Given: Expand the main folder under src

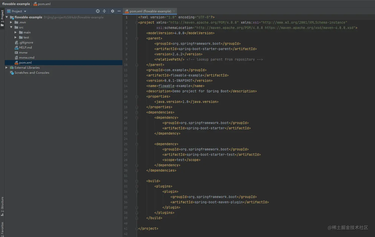Looking at the screenshot, I should tap(16, 32).
